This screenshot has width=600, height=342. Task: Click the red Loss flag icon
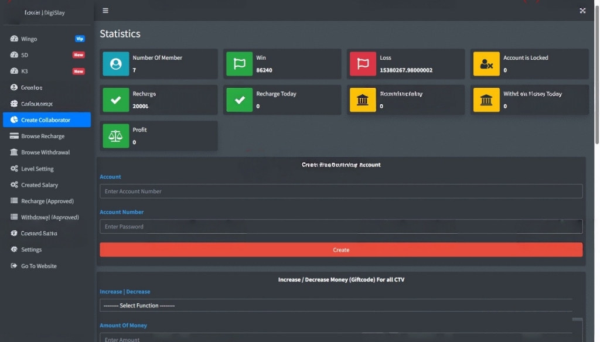coord(363,63)
